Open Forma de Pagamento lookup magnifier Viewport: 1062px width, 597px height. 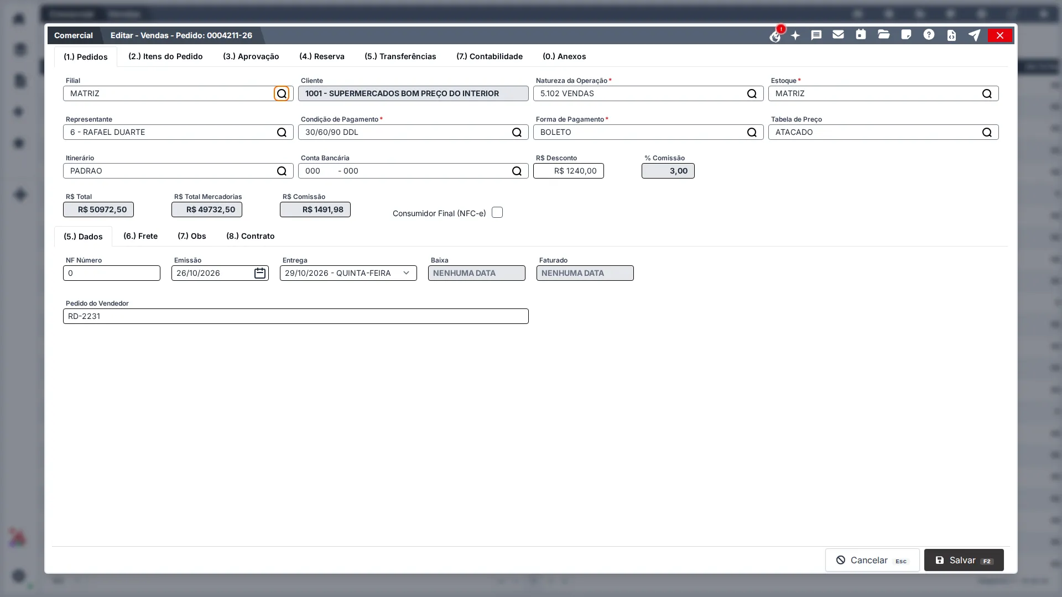(x=752, y=132)
